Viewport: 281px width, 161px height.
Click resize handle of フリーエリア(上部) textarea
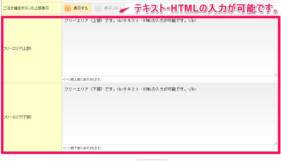(276, 74)
